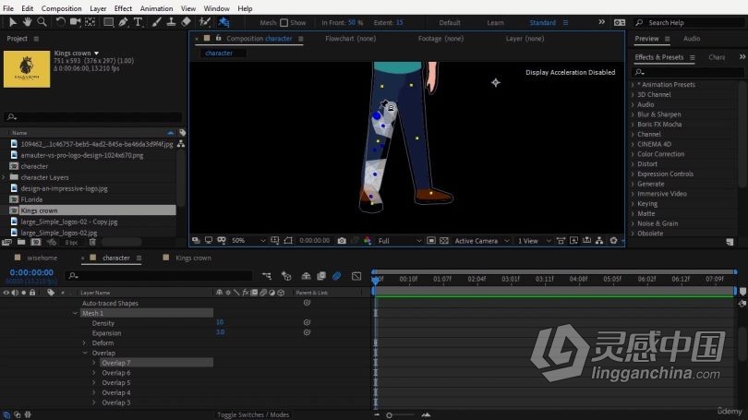Collapse the Mesh 1 property group
Viewport: 748px width, 420px height.
[x=76, y=313]
